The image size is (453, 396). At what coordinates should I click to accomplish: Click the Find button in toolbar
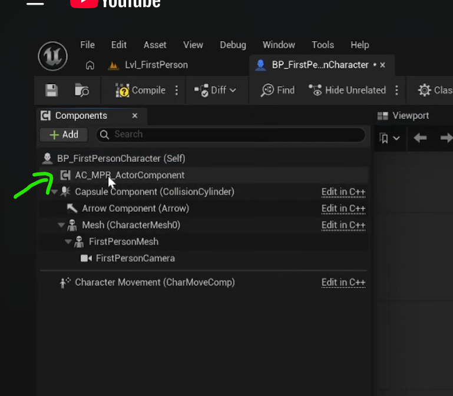coord(277,90)
